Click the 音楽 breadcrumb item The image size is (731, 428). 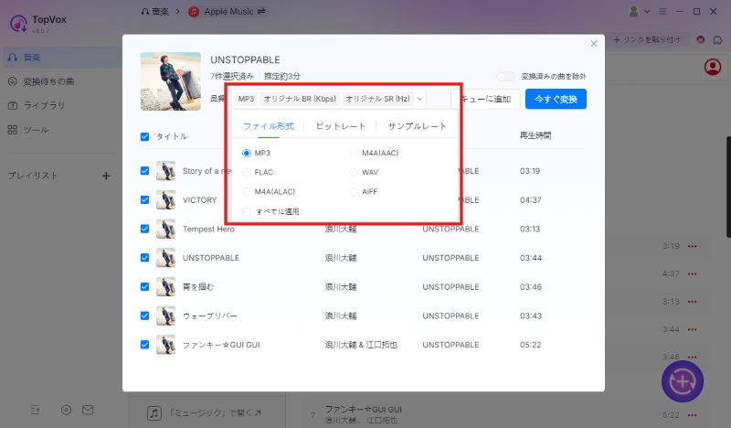[x=154, y=11]
